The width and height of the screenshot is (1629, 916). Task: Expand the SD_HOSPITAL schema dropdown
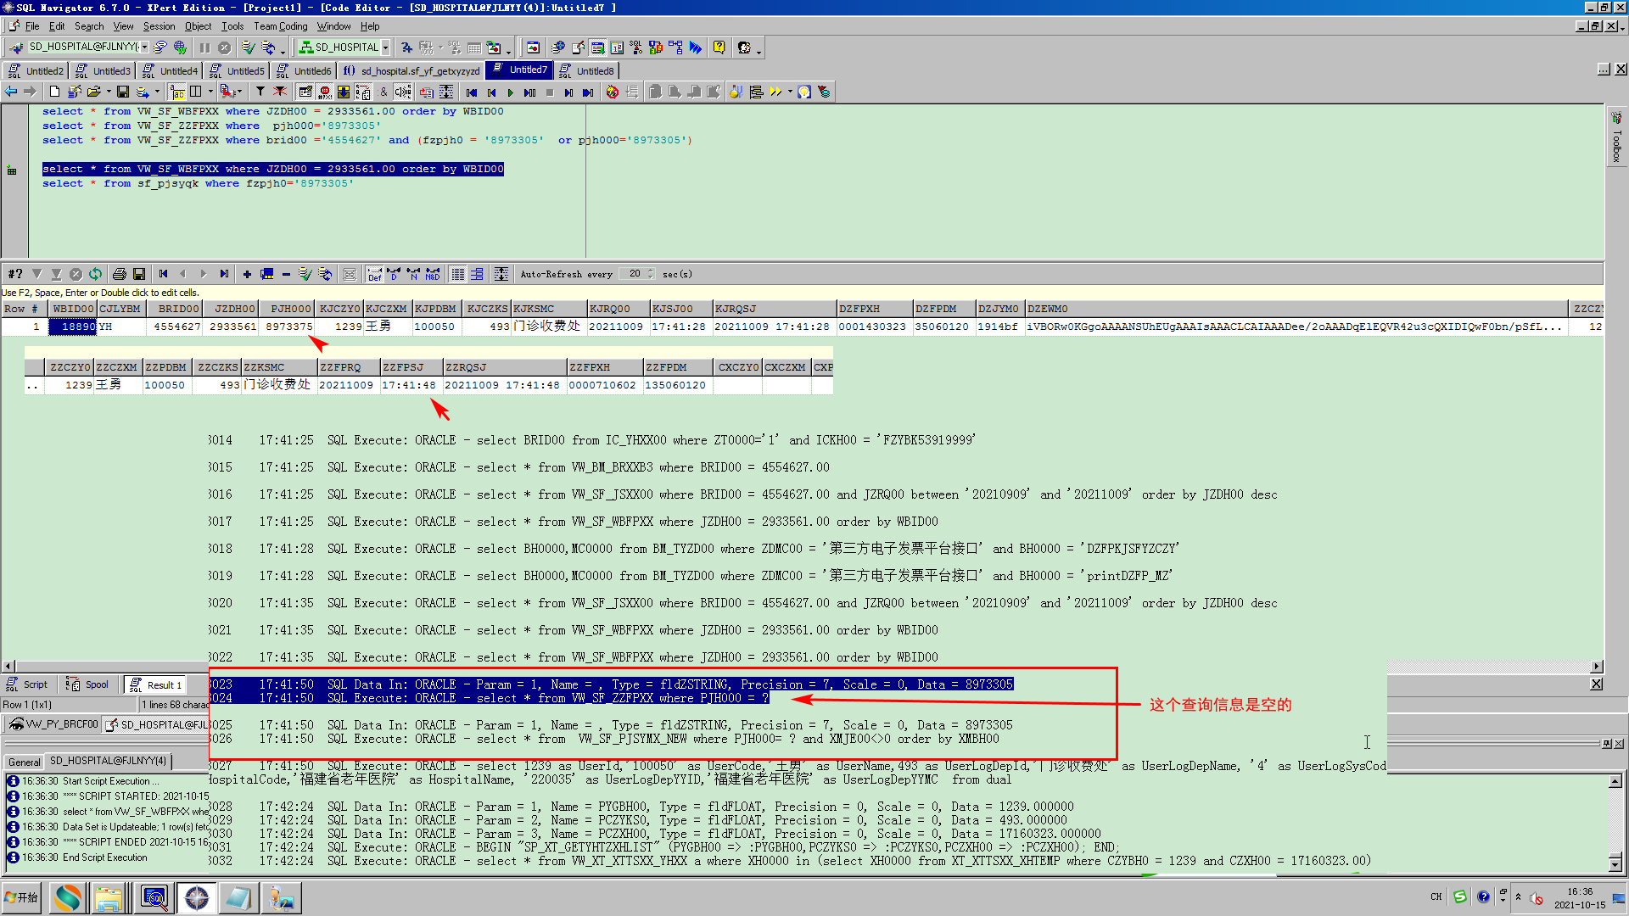[x=385, y=47]
